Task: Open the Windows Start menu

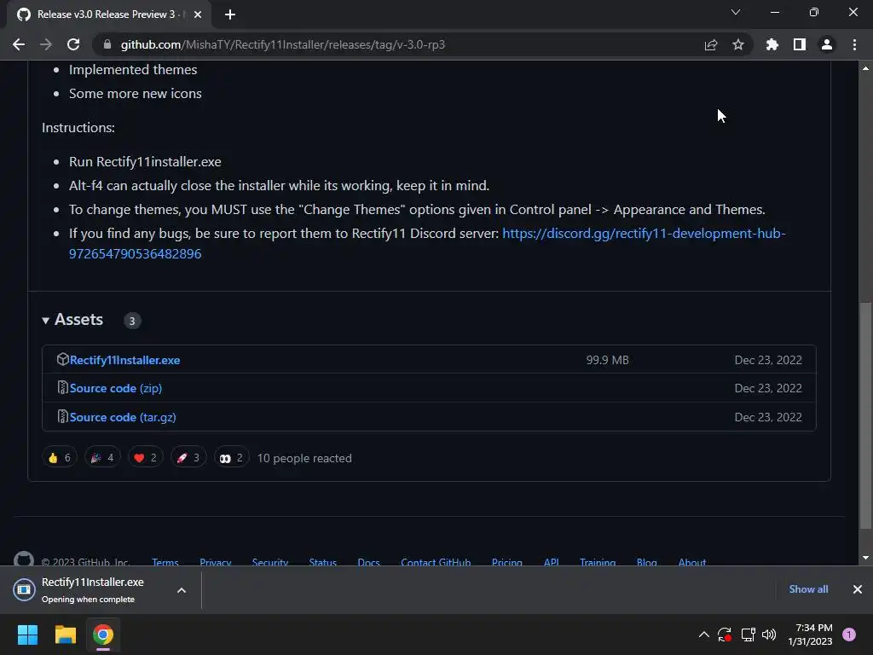Action: [27, 635]
